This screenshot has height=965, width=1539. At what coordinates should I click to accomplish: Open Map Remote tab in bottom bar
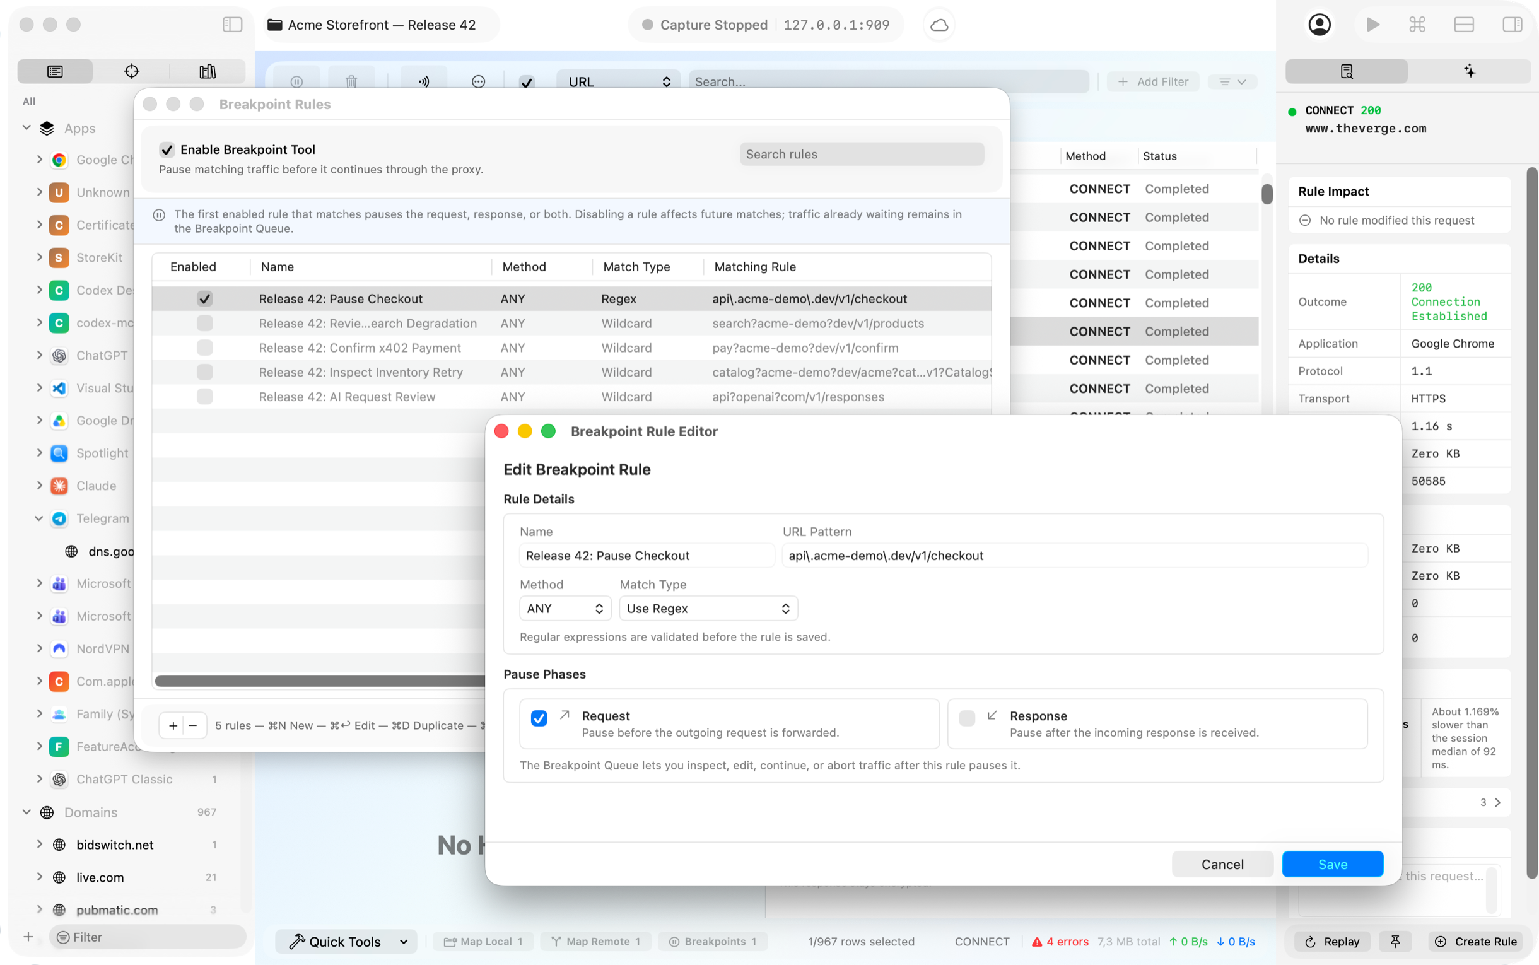coord(596,942)
